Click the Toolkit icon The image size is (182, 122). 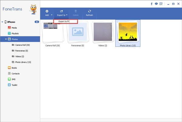[9, 85]
